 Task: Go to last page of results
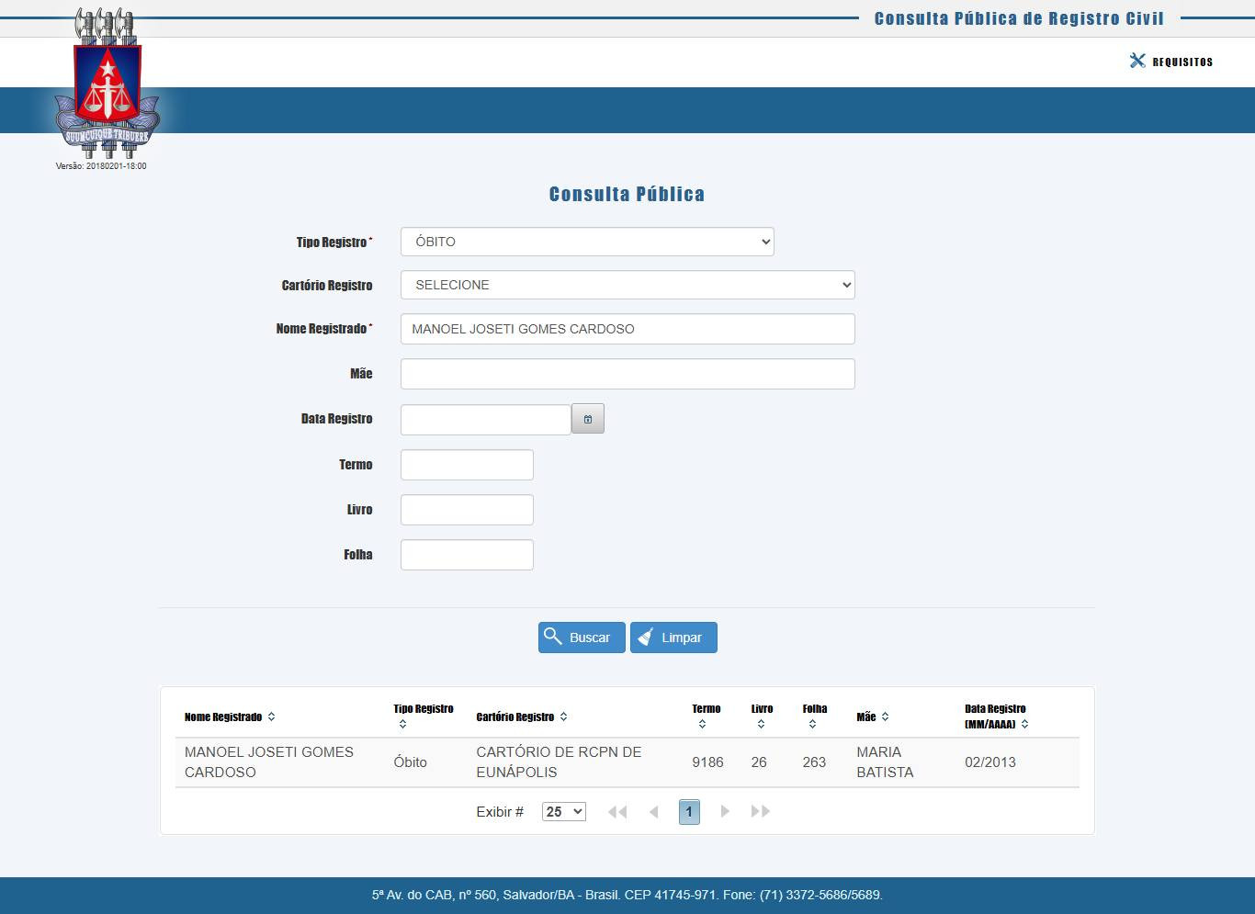[760, 811]
